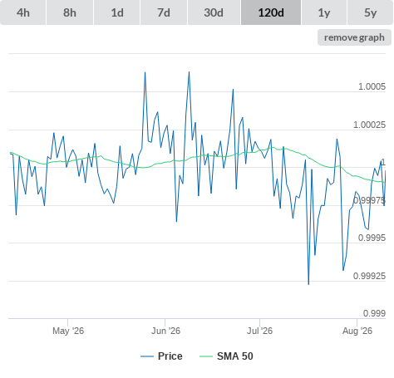Click the blue Price legend line swatch
Image resolution: width=394 pixels, height=378 pixels.
pos(147,356)
